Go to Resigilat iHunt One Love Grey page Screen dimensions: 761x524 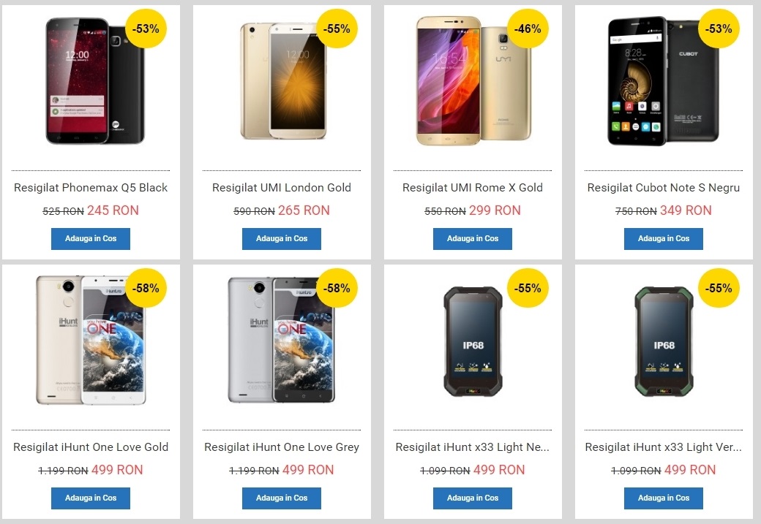click(x=282, y=447)
